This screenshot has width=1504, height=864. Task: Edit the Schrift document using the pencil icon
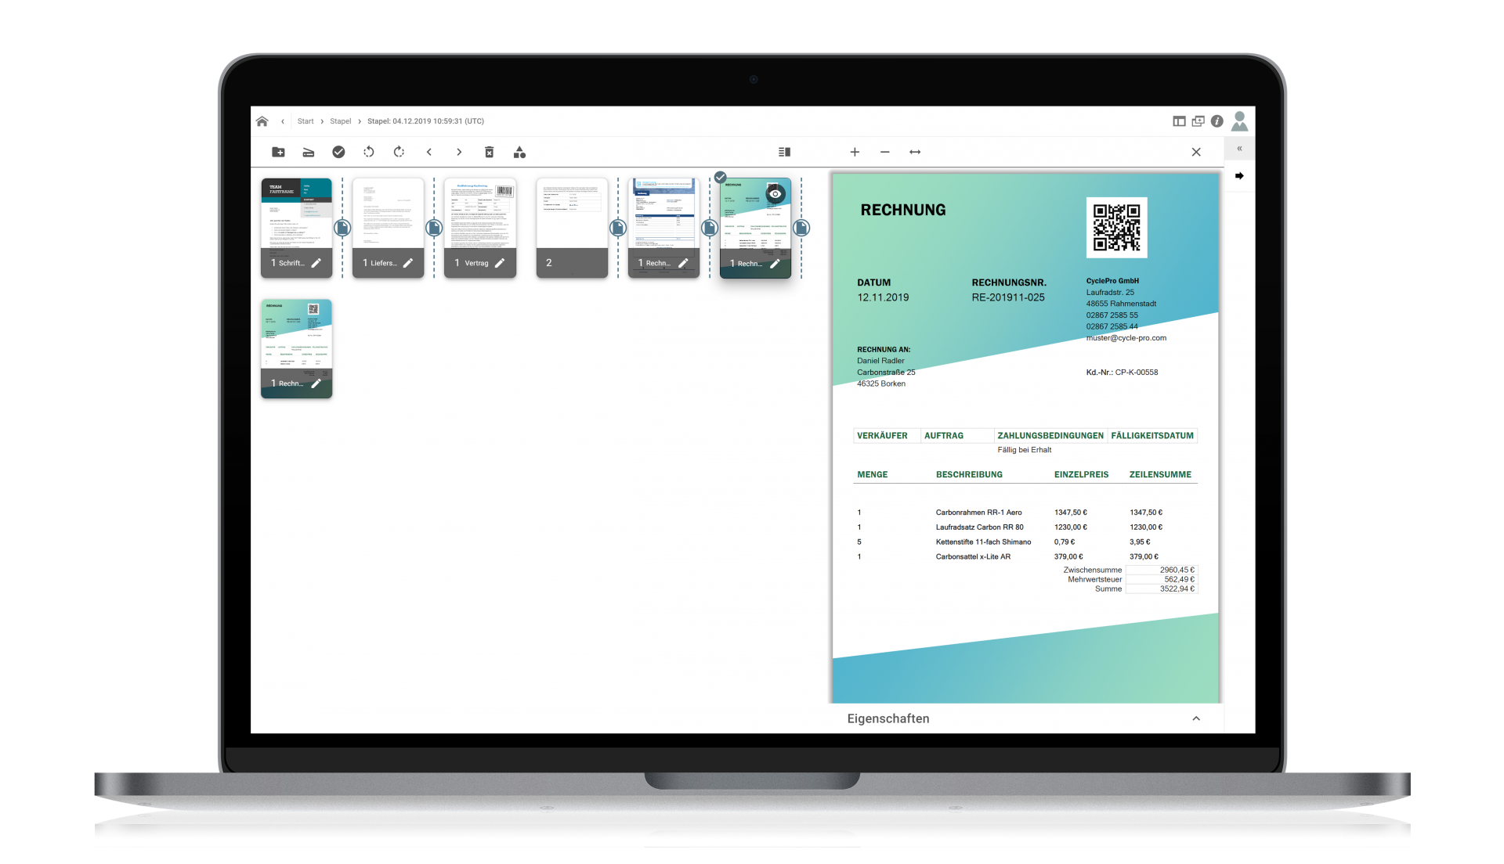pyautogui.click(x=316, y=263)
